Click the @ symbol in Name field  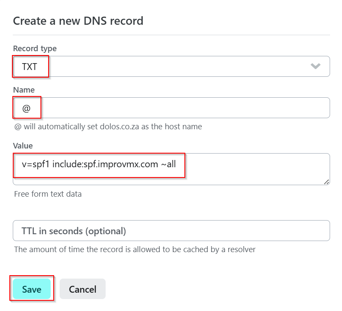click(x=26, y=108)
